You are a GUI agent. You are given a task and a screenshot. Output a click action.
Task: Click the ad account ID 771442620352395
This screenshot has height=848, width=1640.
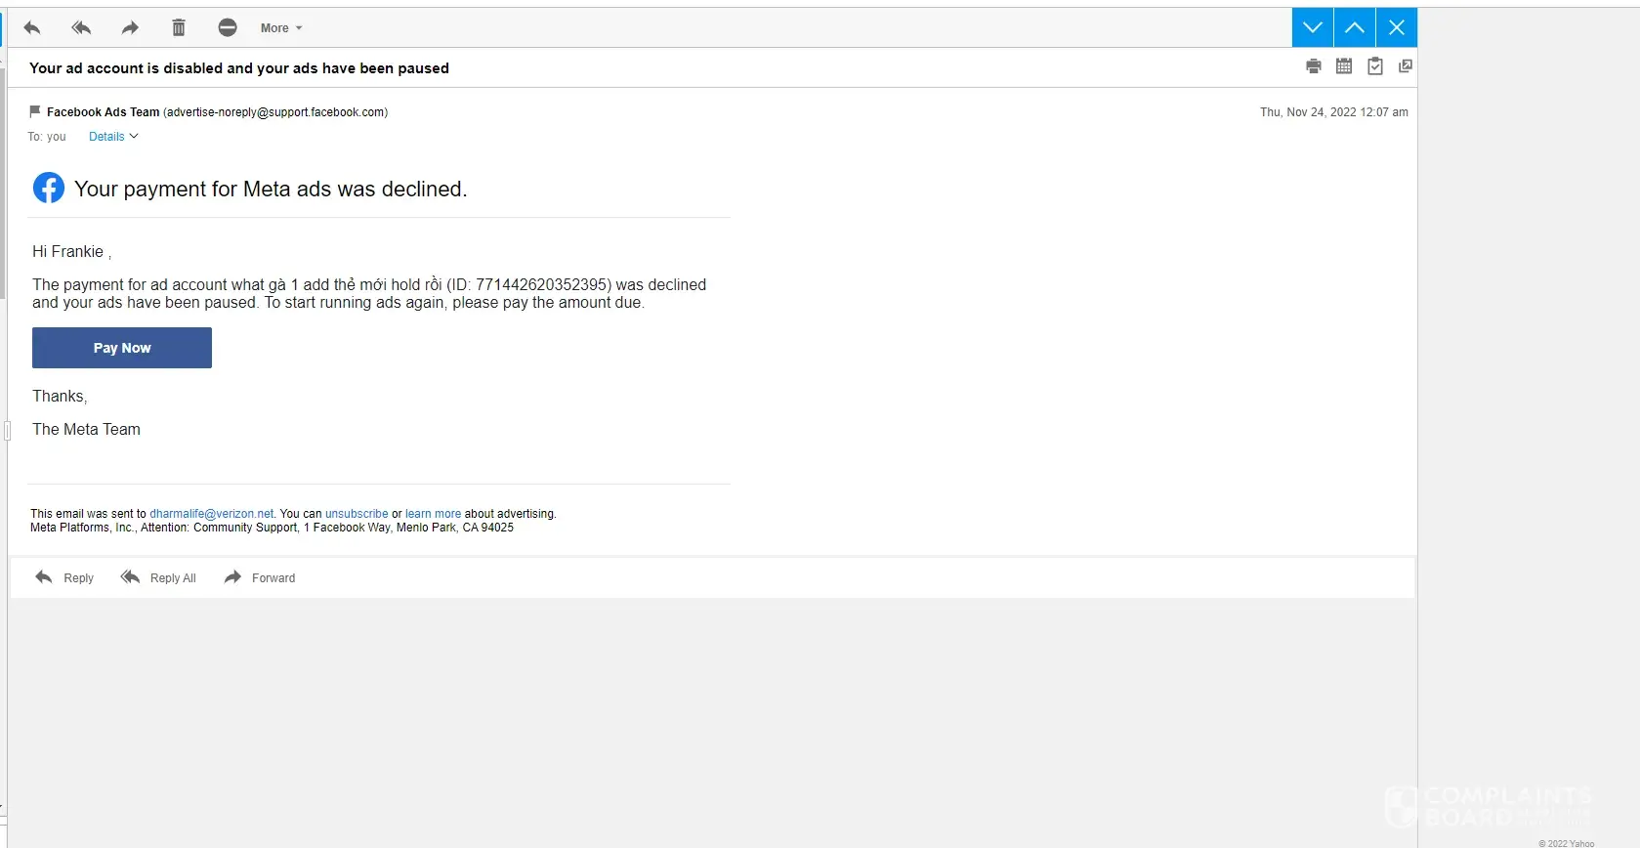[x=543, y=284]
